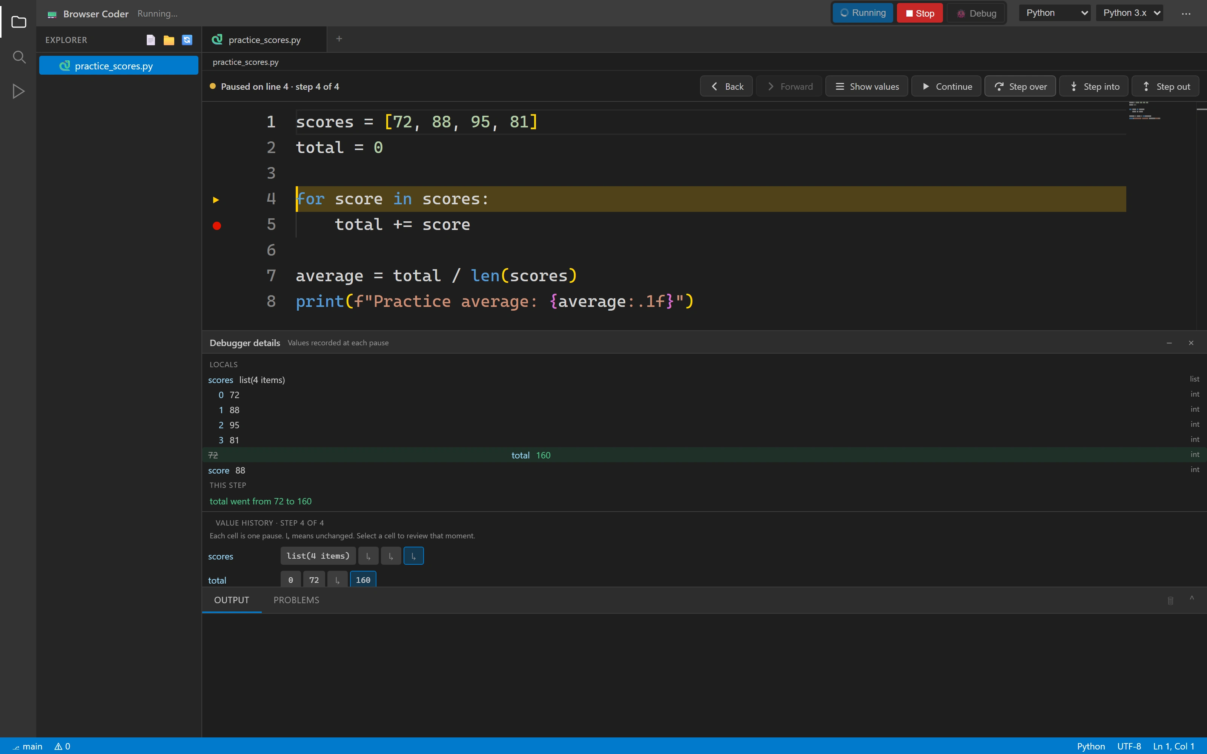Viewport: 1207px width, 754px height.
Task: Open the warnings count in status bar
Action: click(x=62, y=746)
